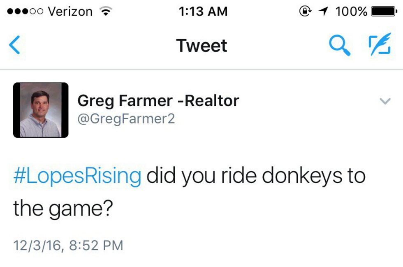
Task: Go back using the left chevron
Action: pos(14,45)
